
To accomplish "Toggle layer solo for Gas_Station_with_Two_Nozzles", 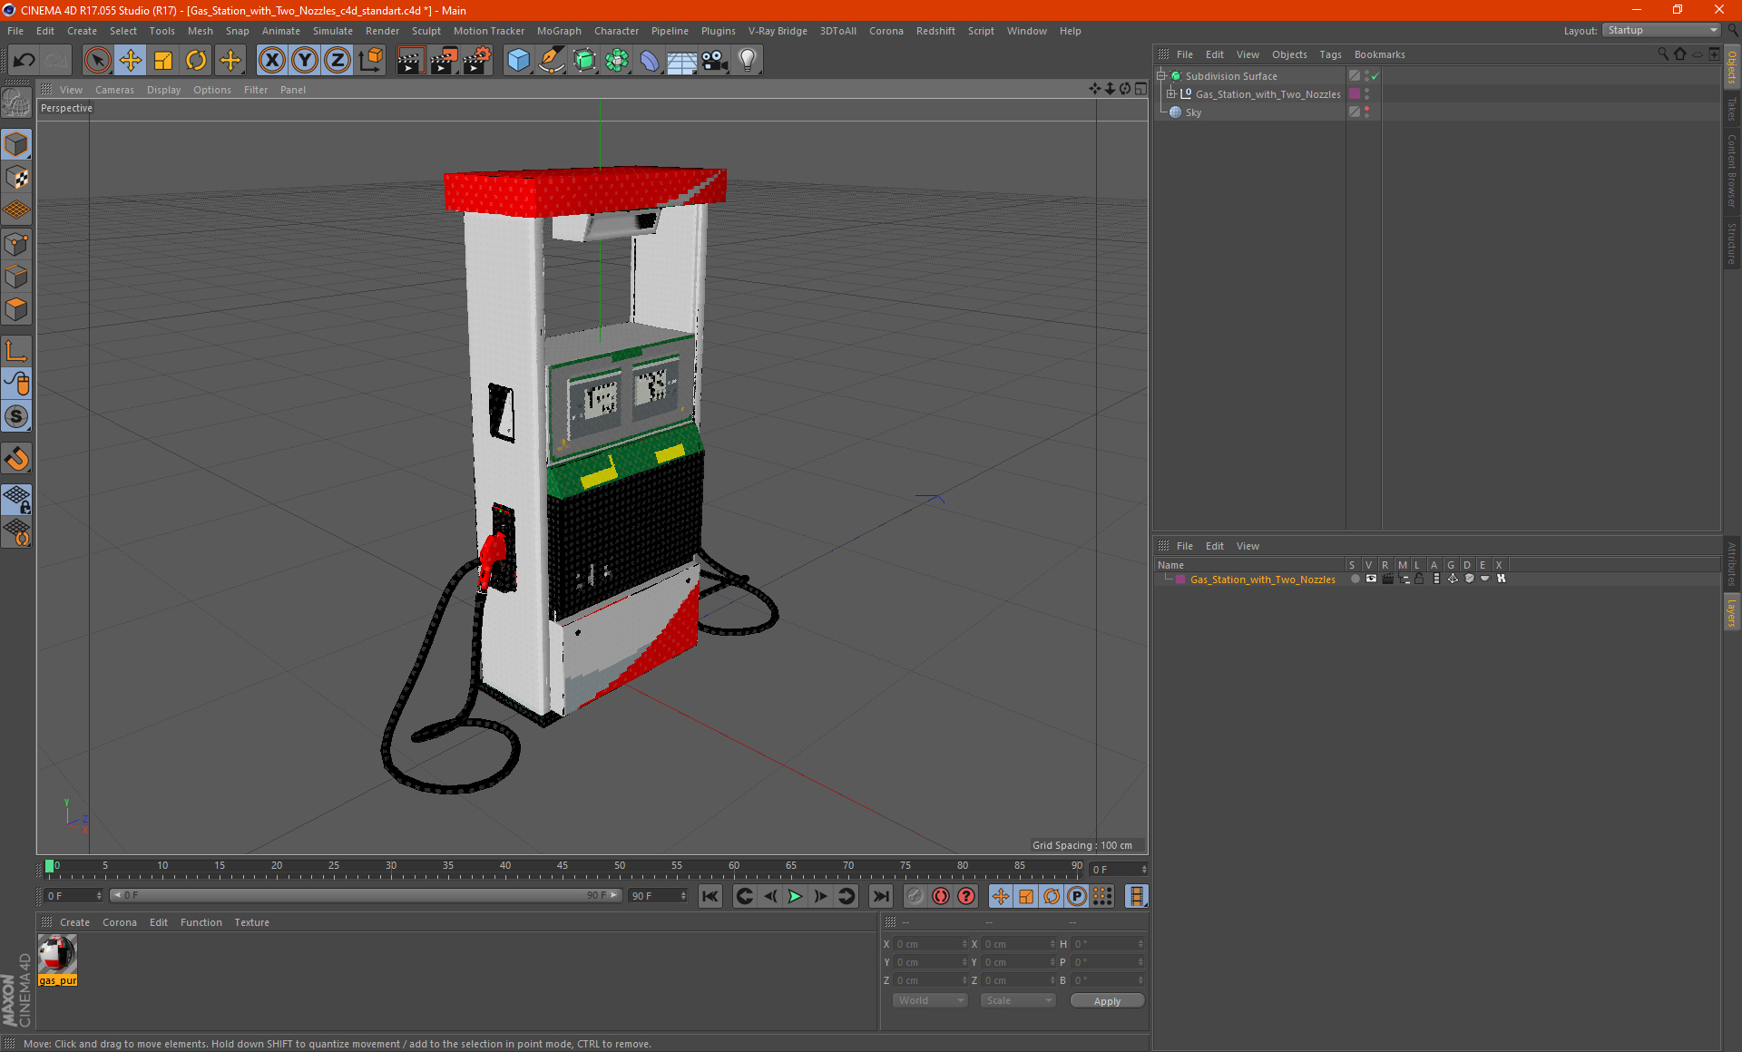I will 1354,579.
